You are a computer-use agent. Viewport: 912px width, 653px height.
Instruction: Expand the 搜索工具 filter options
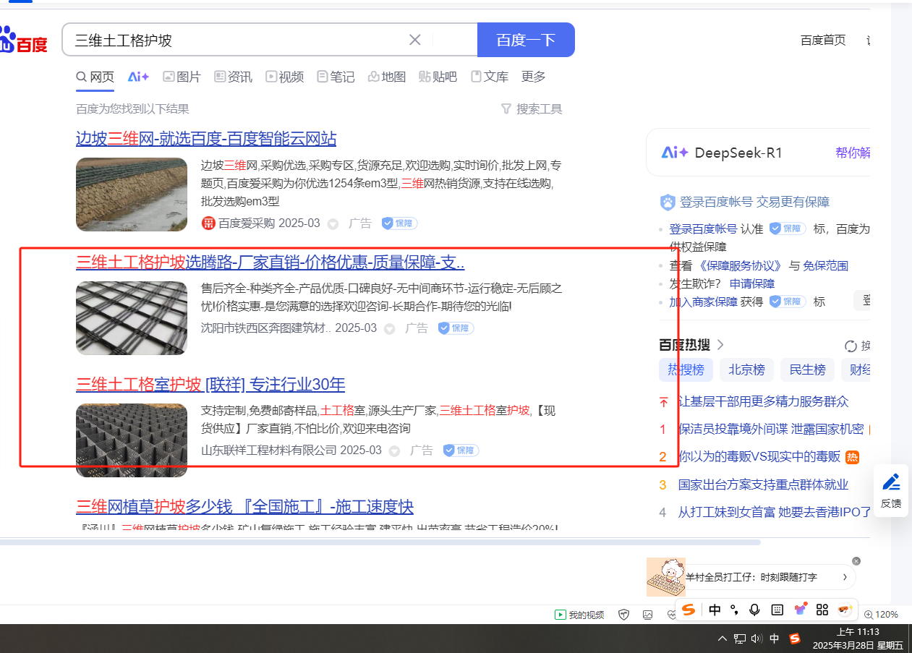point(532,109)
